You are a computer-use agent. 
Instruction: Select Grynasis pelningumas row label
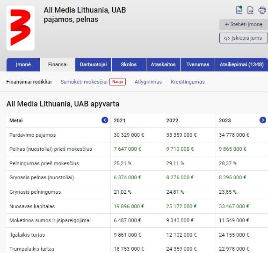(x=35, y=192)
